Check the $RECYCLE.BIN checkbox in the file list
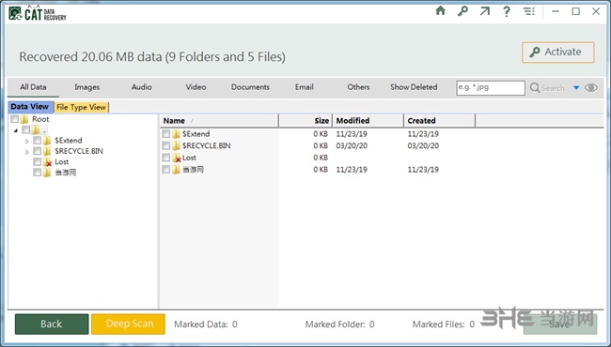 point(166,145)
